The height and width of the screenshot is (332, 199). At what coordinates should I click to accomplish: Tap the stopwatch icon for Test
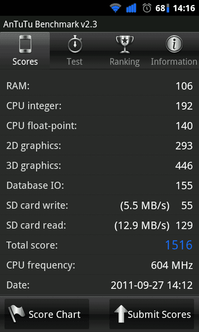coord(75,44)
